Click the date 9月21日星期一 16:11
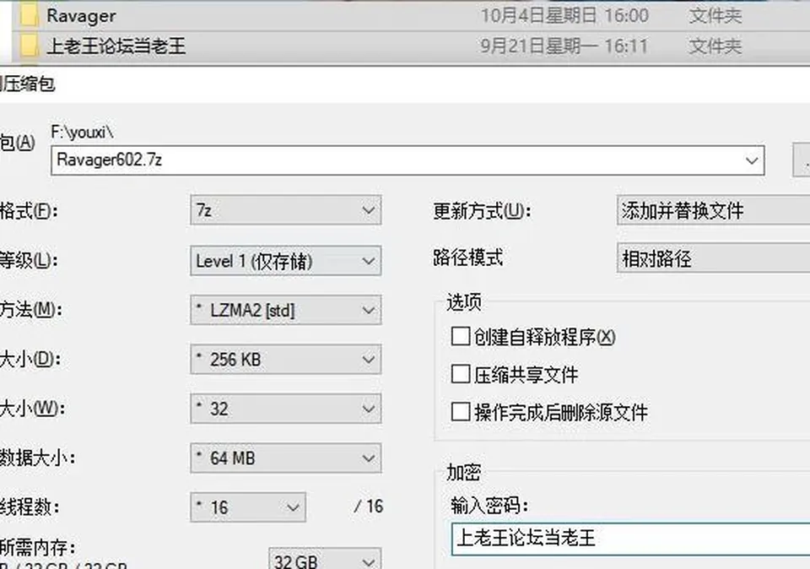 point(564,46)
